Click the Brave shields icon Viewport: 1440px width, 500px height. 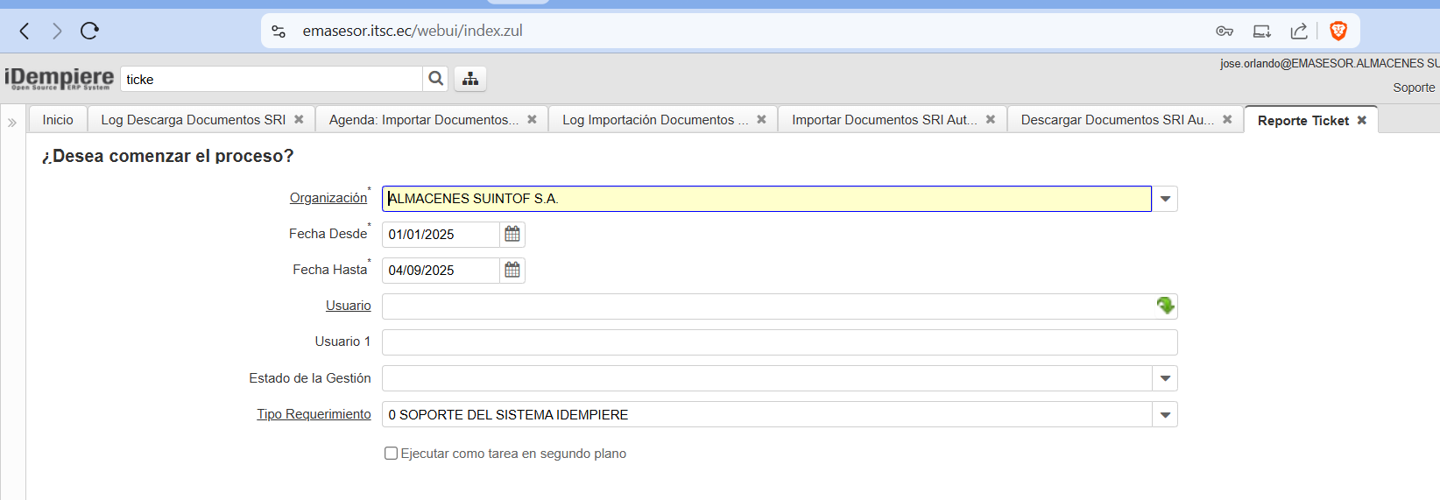tap(1338, 32)
